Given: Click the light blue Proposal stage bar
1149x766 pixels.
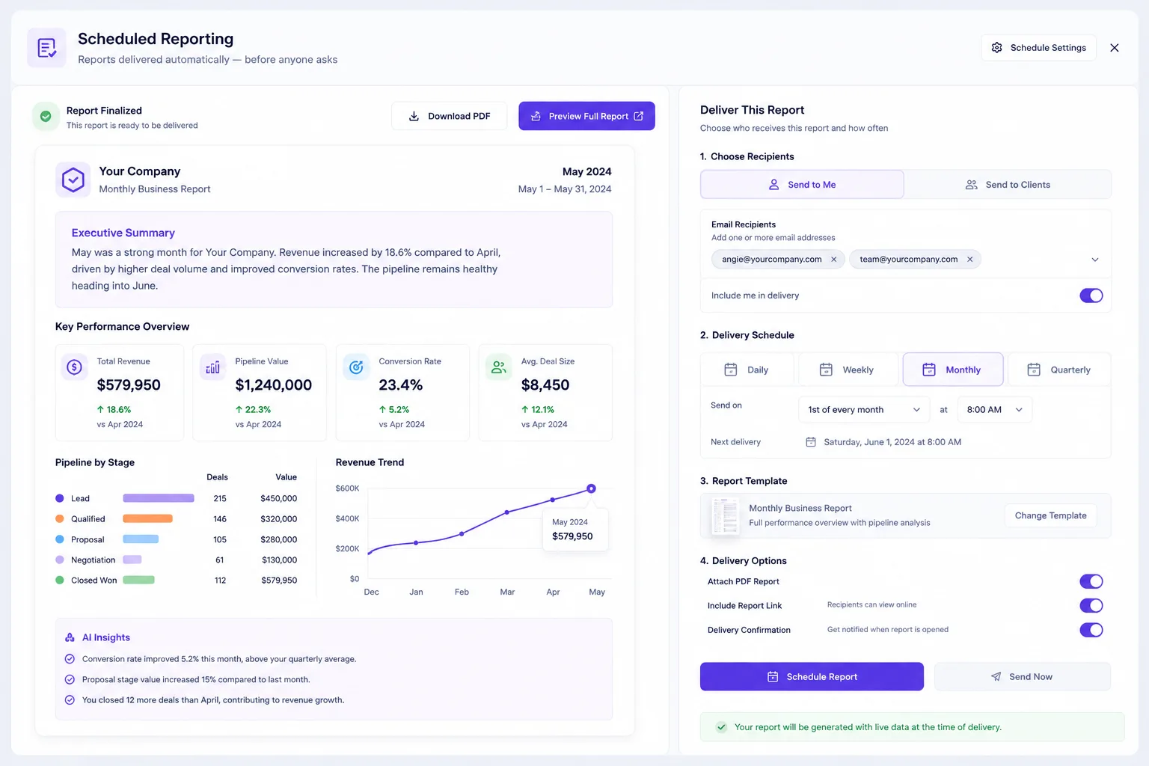Looking at the screenshot, I should 141,539.
